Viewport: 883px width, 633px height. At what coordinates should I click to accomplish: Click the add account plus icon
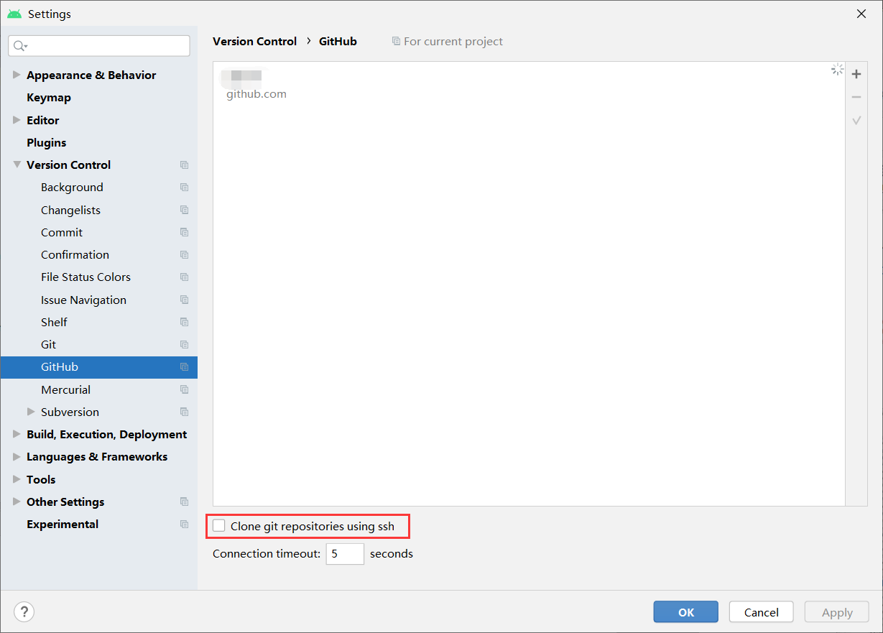[x=856, y=73]
